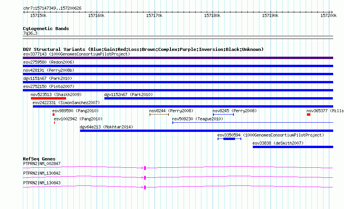Select the red nsv523513 loss bar

coord(48,98)
